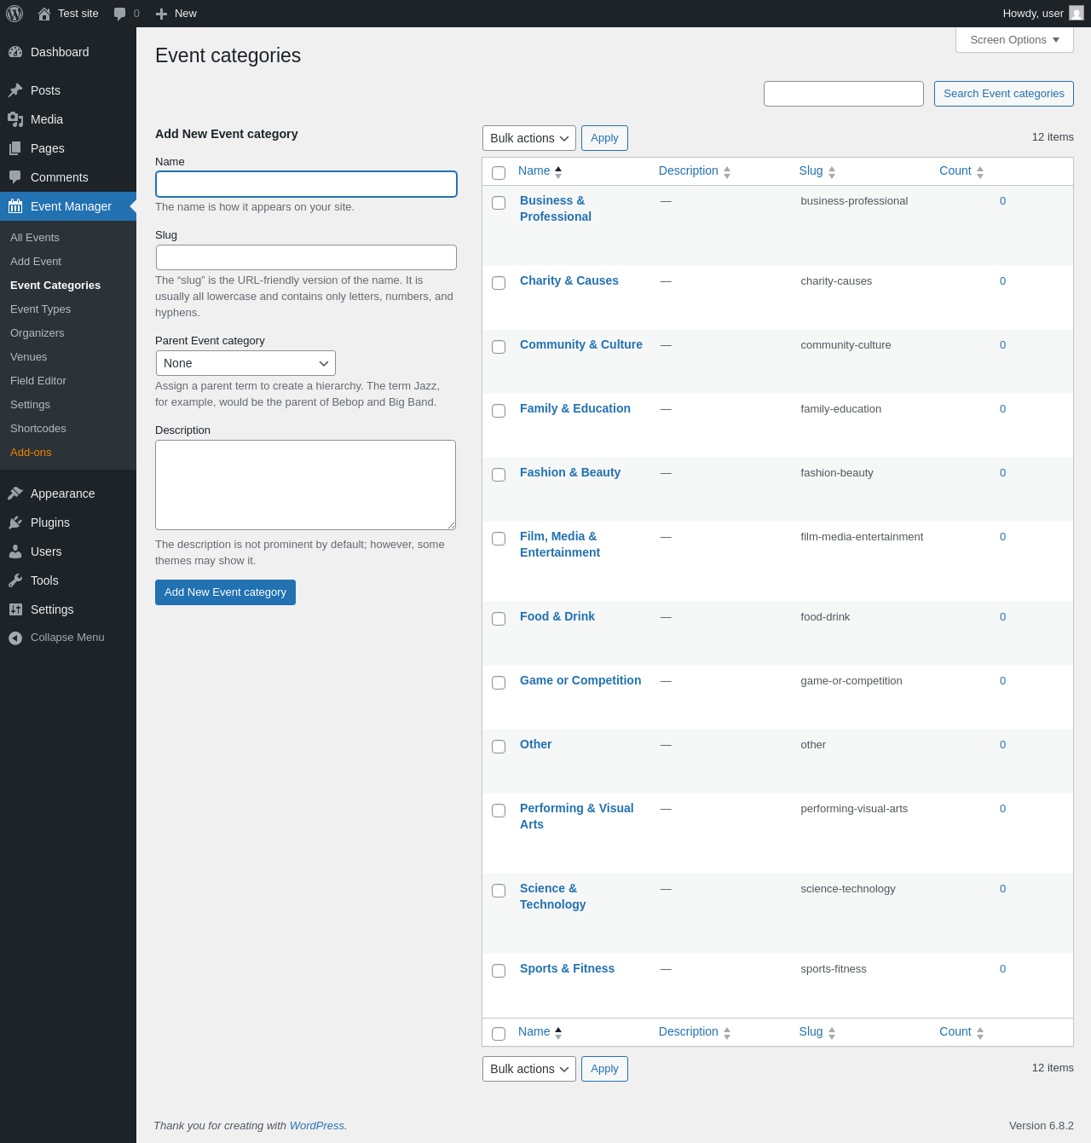Toggle the select-all checkbox in table header
Screen dimensions: 1091x1143
(x=499, y=173)
